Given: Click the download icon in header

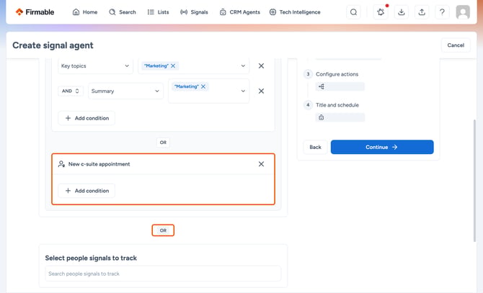Looking at the screenshot, I should [x=401, y=12].
